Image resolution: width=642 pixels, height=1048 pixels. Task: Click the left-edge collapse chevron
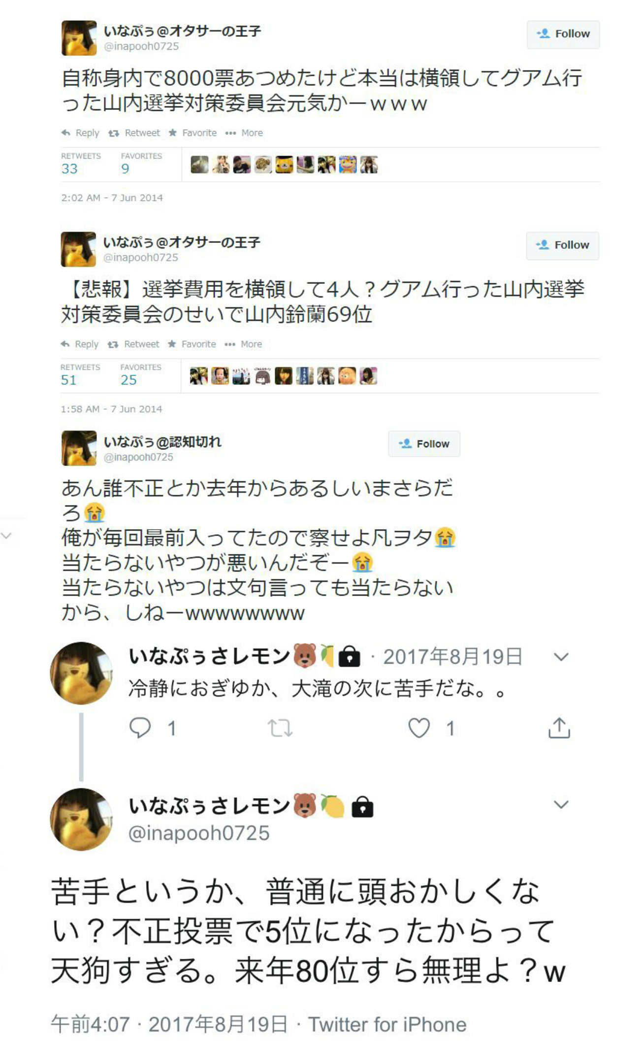point(6,536)
